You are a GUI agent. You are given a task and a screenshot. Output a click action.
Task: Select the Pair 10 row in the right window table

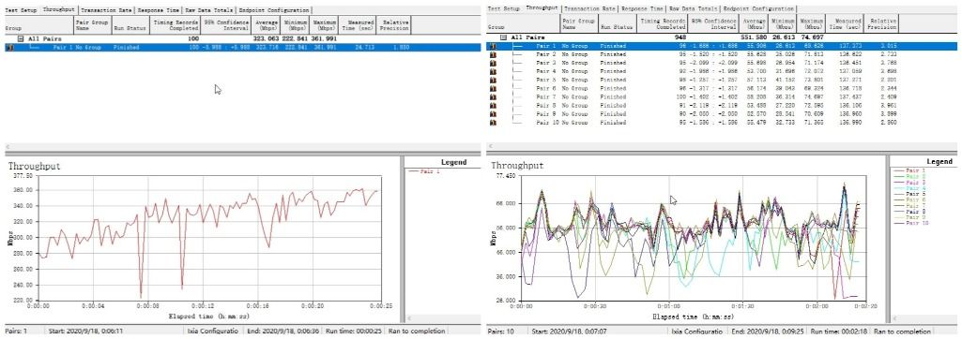(x=721, y=123)
